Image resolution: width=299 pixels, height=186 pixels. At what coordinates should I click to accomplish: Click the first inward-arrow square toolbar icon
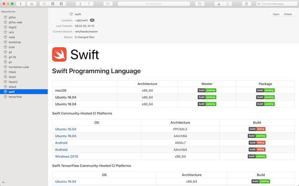pos(44,4)
